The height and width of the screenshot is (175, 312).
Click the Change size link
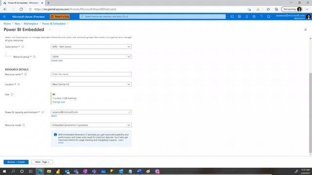[x=58, y=102]
